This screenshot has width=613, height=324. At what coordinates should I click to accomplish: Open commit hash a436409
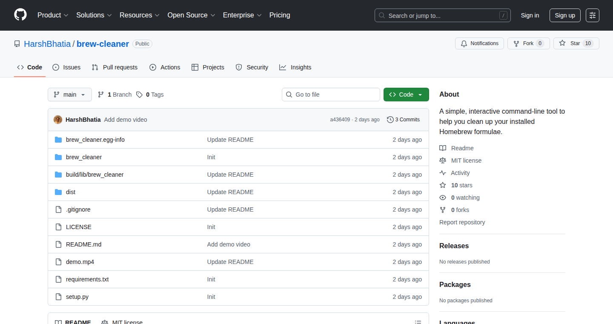pyautogui.click(x=340, y=120)
